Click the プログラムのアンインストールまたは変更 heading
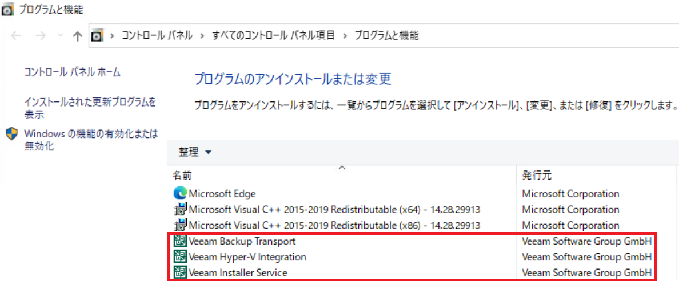The height and width of the screenshot is (281, 679). pos(293,79)
